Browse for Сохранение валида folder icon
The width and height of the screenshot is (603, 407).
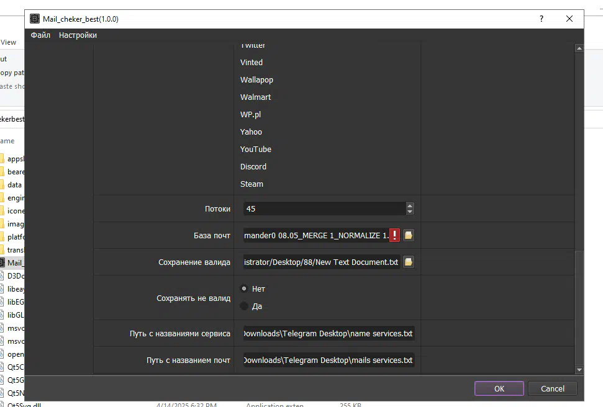(409, 262)
